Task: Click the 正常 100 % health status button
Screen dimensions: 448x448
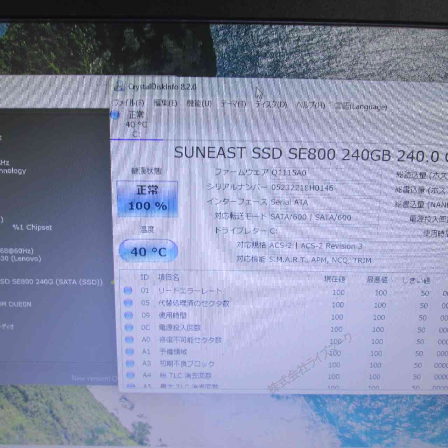Action: (147, 198)
